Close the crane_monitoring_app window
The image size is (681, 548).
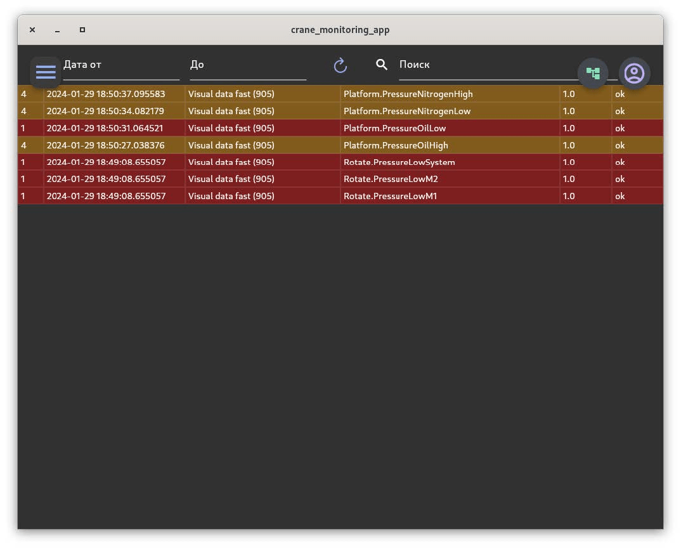click(32, 30)
